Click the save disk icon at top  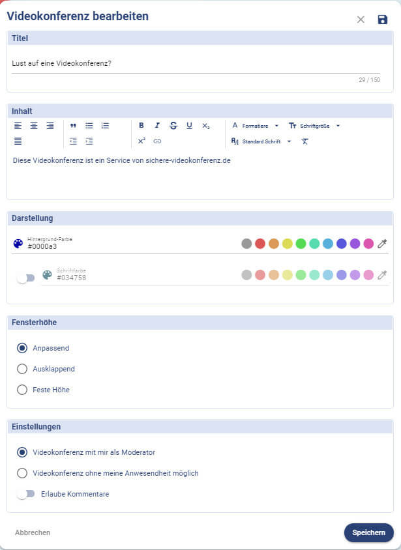[x=383, y=20]
